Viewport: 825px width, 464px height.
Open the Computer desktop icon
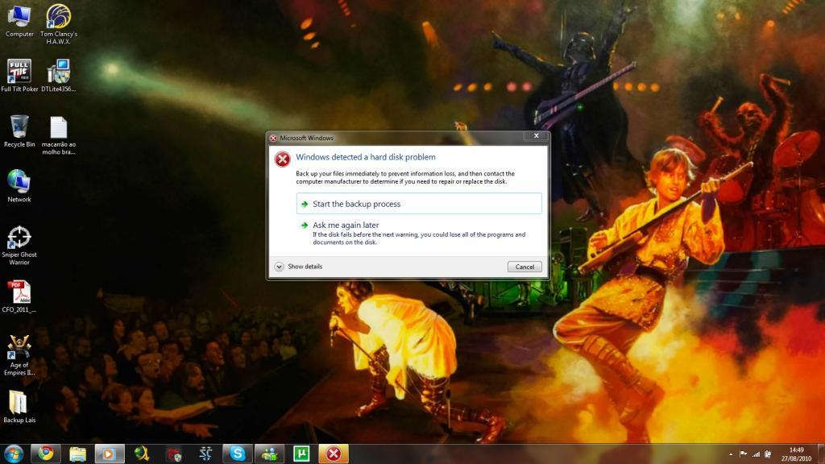click(x=19, y=21)
